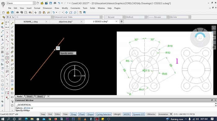Open the ByBlock linestyle dropdown
217x121 pixels.
coord(146,17)
